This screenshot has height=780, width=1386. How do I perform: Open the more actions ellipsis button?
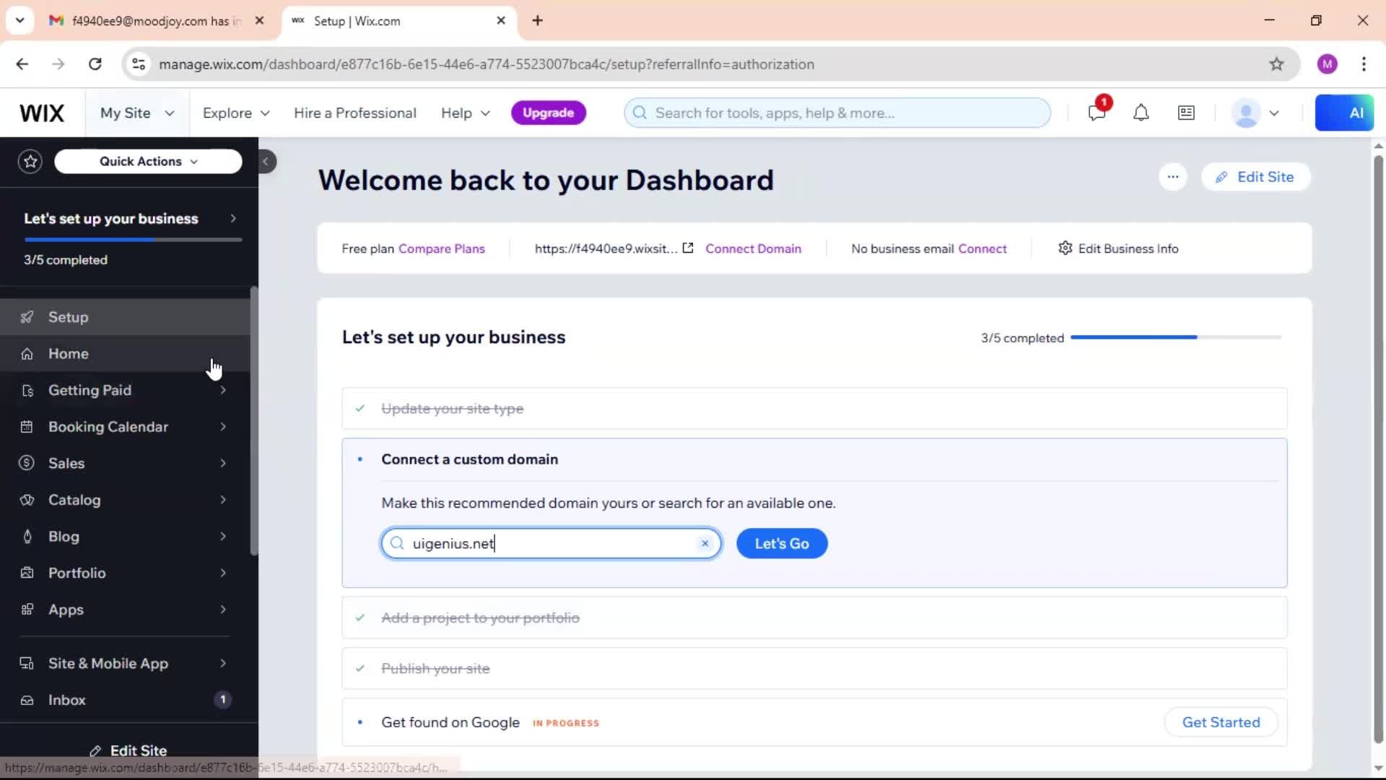click(x=1173, y=177)
